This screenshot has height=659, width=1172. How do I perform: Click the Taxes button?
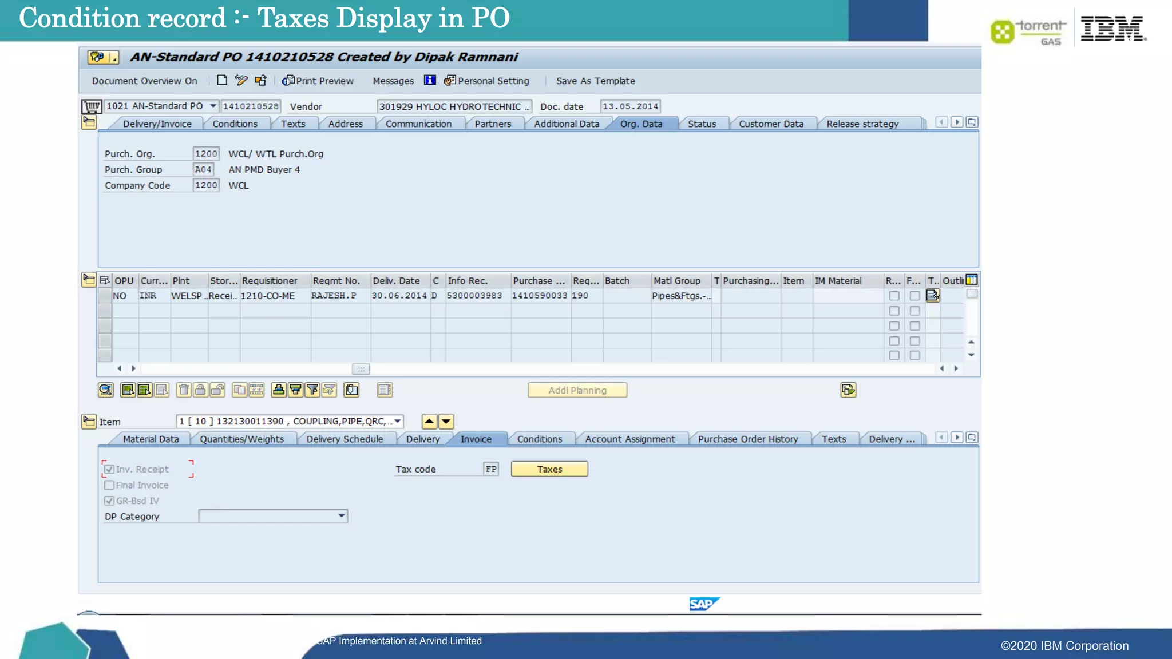click(x=549, y=469)
